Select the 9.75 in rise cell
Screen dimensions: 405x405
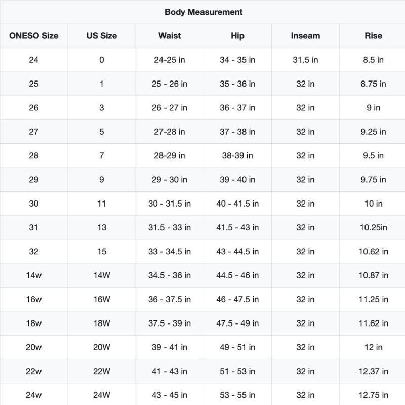[373, 180]
